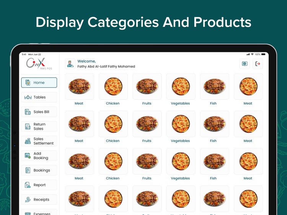Click the user avatar icon
The width and height of the screenshot is (287, 215).
(x=70, y=64)
